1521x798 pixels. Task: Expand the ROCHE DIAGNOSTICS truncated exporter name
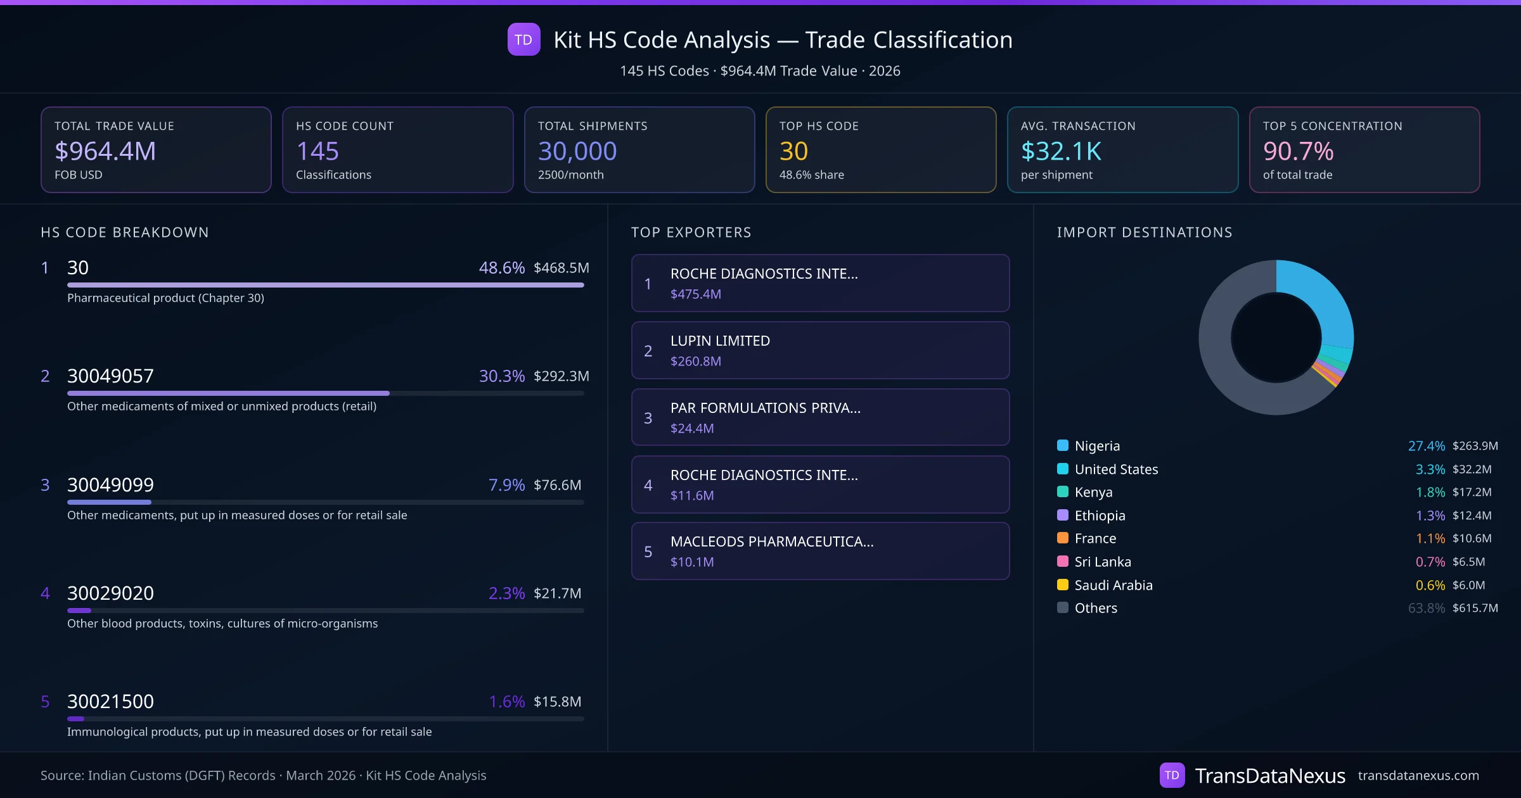coord(764,274)
